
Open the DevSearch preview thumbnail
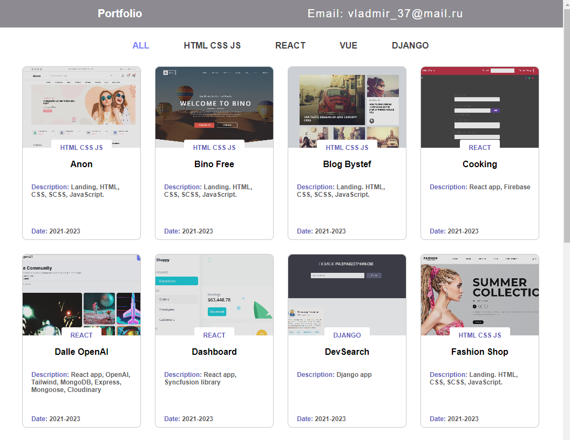[347, 295]
